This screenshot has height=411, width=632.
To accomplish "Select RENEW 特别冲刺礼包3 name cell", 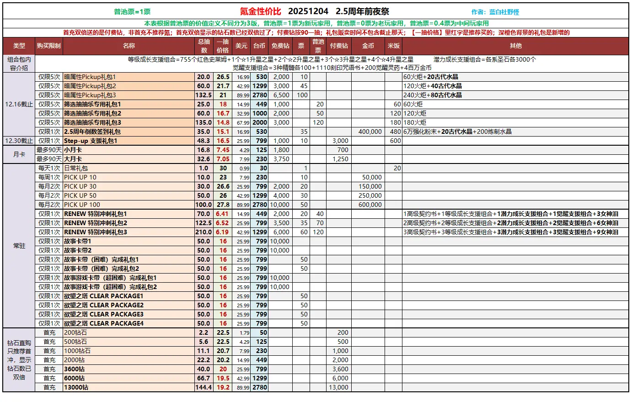I will click(x=96, y=232).
